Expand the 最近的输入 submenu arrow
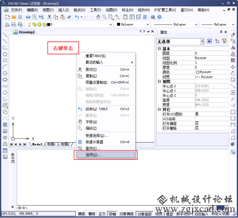Image resolution: width=238 pixels, height=218 pixels. (x=132, y=62)
